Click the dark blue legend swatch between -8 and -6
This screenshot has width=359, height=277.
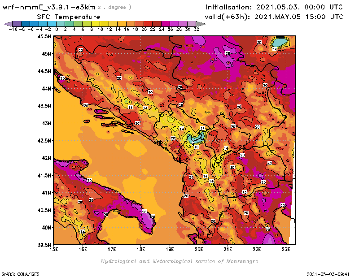[26, 24]
